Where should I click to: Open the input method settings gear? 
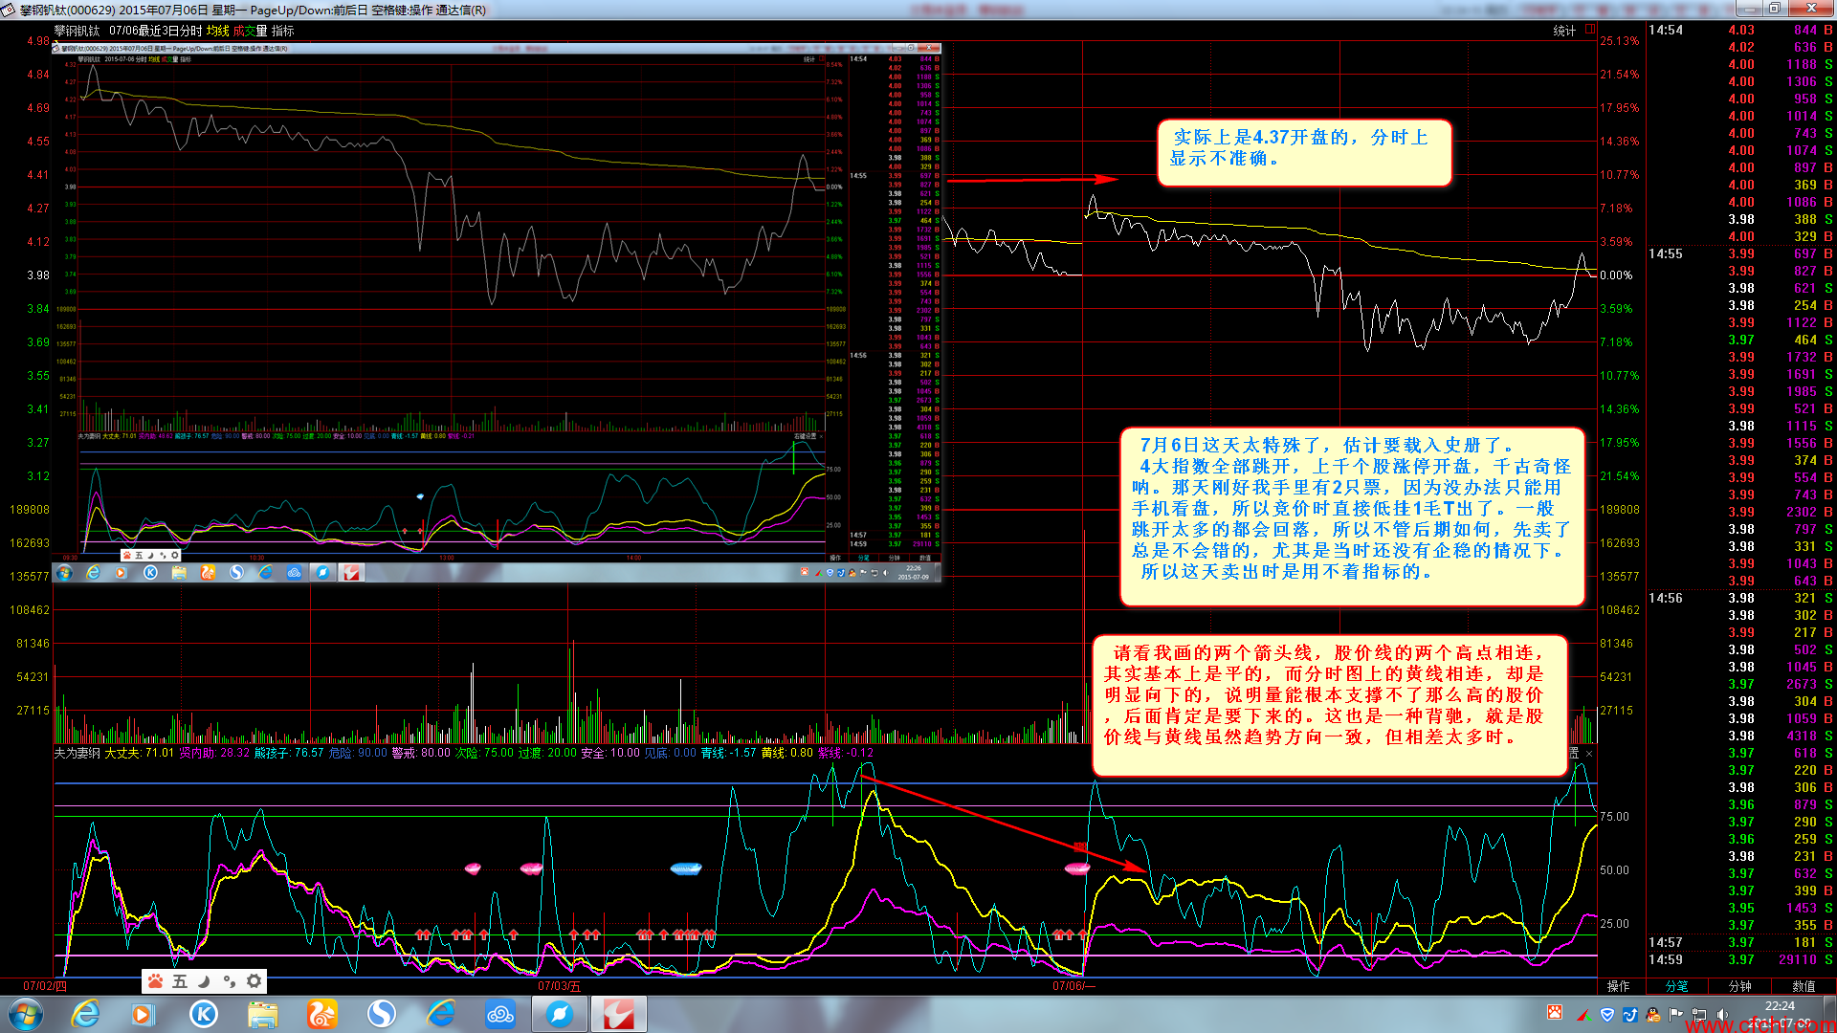click(x=254, y=981)
